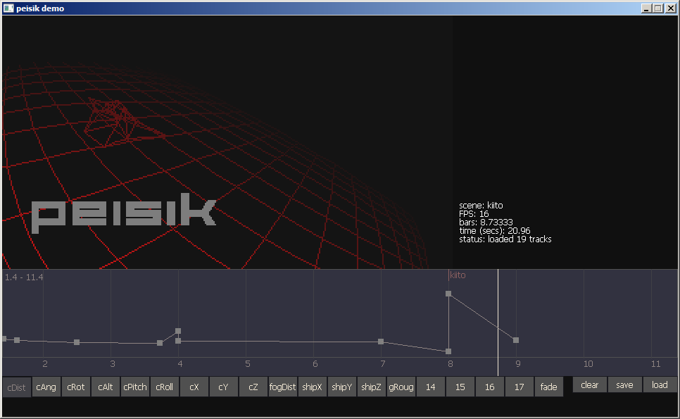Click bar number 10 on the timeline ruler
Screen dimensions: 680x419
click(588, 364)
